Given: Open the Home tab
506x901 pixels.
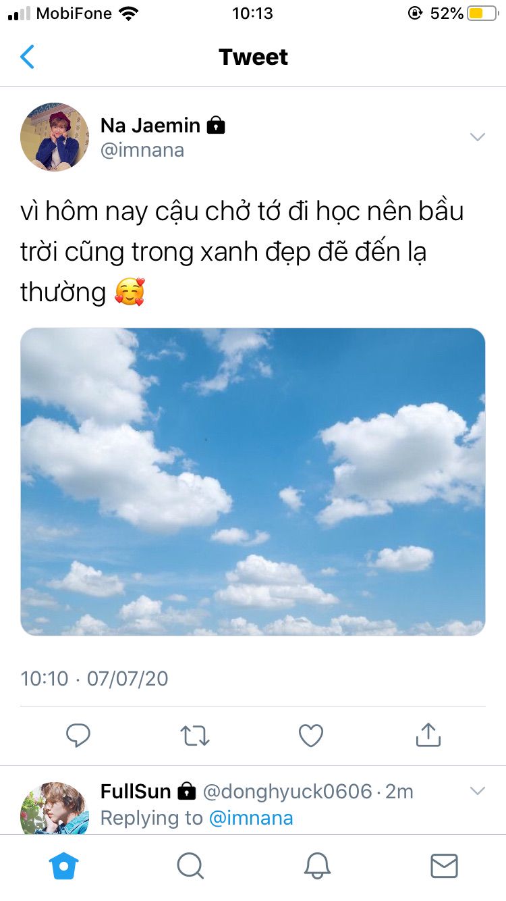Looking at the screenshot, I should point(65,865).
